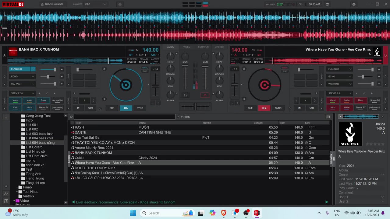Switch to the AUDIO mixer tab
Image resolution: width=390 pixels, height=219 pixels.
click(171, 47)
